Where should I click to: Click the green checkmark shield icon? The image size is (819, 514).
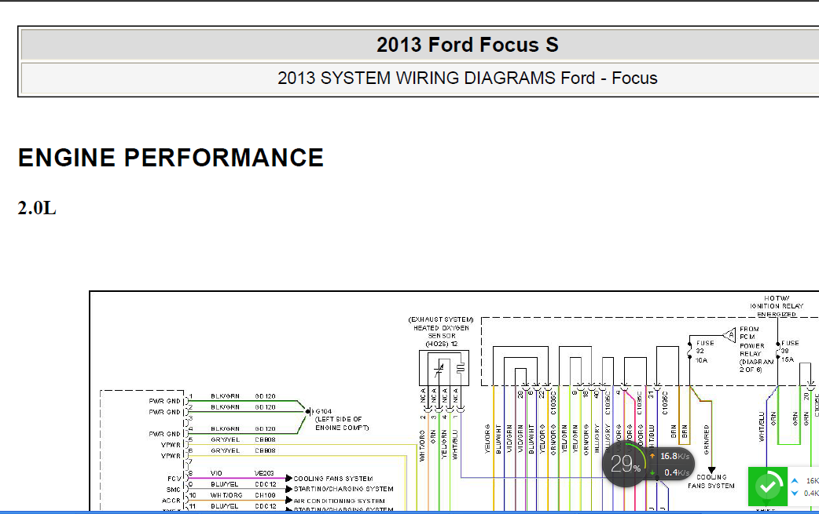767,487
